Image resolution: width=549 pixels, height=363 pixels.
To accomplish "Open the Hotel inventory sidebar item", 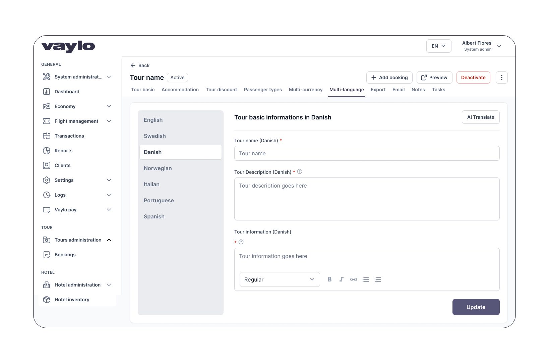I will [72, 300].
